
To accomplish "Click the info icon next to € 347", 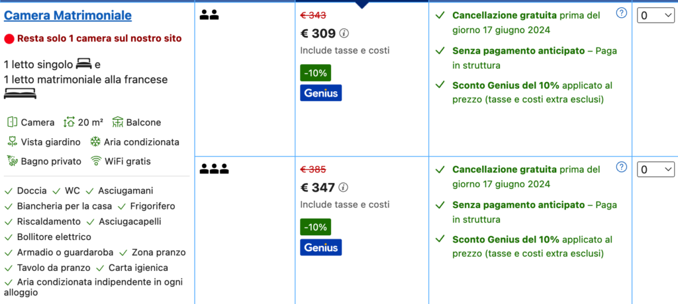I will 344,188.
